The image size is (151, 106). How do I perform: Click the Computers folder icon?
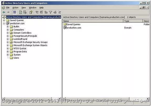pos(11,30)
